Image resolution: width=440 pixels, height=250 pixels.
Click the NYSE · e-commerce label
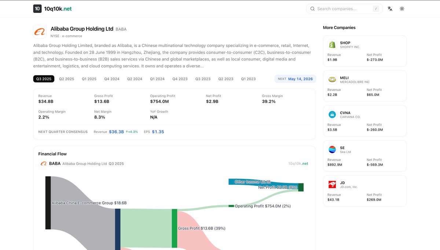click(66, 36)
